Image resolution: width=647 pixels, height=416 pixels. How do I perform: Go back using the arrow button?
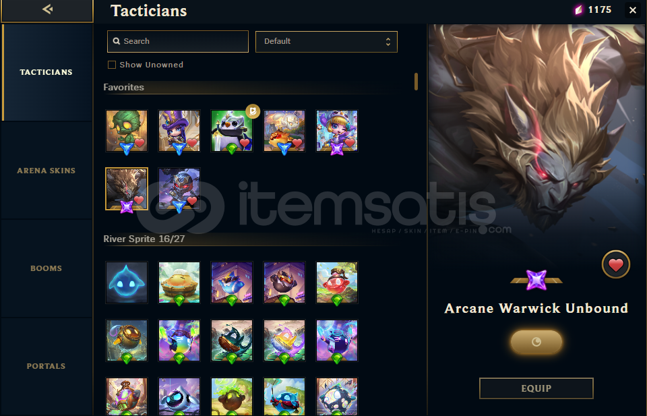(x=47, y=11)
